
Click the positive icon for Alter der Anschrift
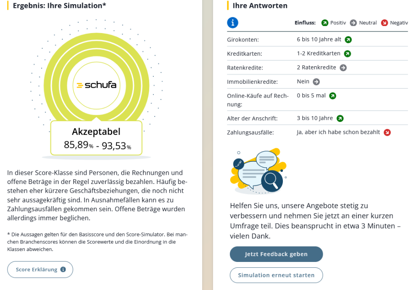click(x=340, y=118)
